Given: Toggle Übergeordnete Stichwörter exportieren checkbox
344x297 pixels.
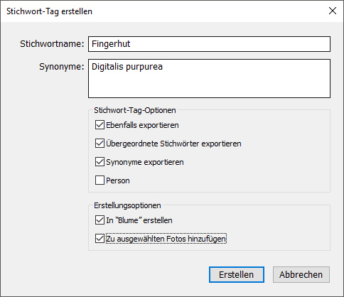Looking at the screenshot, I should pyautogui.click(x=100, y=144).
